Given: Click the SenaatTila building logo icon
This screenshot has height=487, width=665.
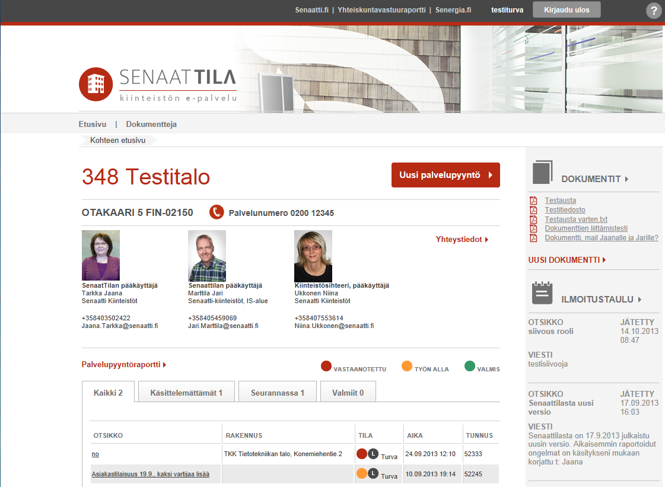Looking at the screenshot, I should 96,84.
